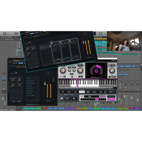This screenshot has height=142, width=142.
Task: Toggle the Correction on button in Waves Tune
Action: coord(109,66)
